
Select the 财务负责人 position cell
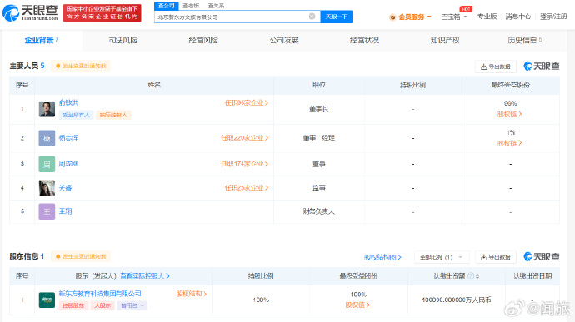(x=318, y=211)
